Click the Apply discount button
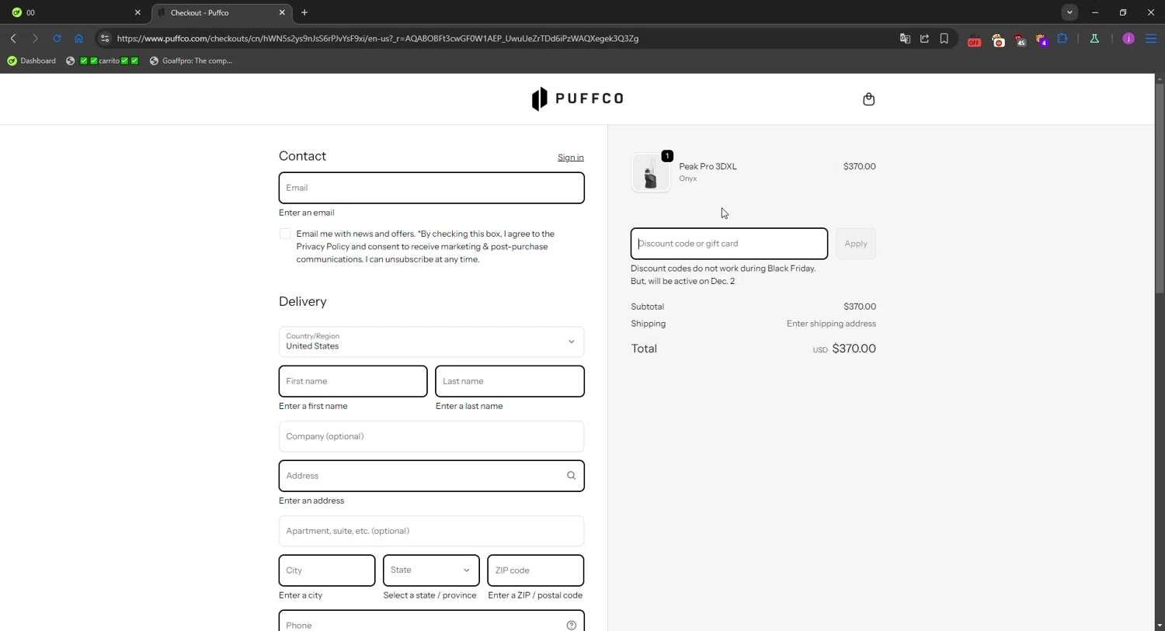 pyautogui.click(x=855, y=244)
